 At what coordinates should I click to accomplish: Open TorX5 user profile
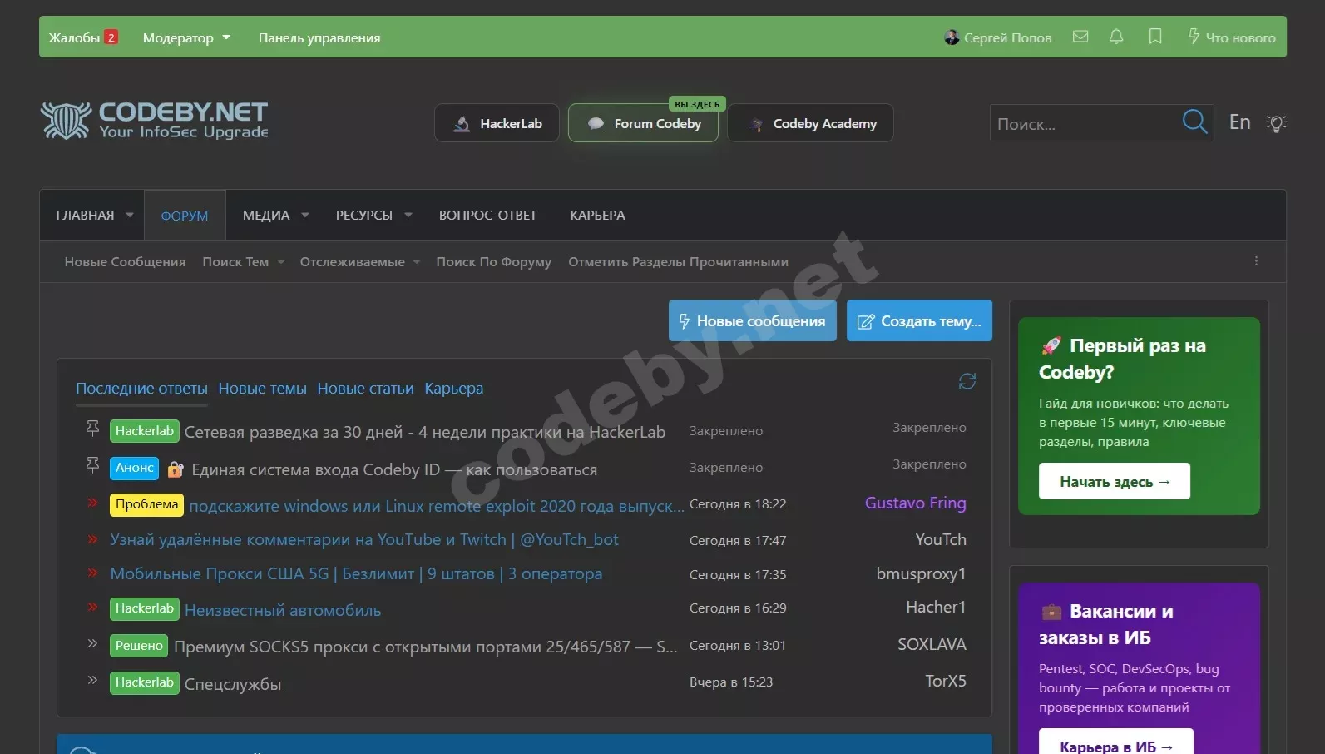pos(946,681)
